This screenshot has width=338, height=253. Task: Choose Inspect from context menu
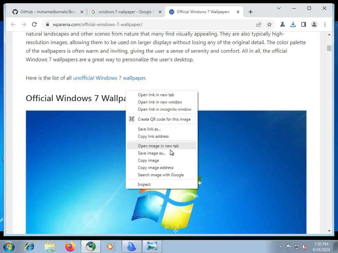(162, 184)
